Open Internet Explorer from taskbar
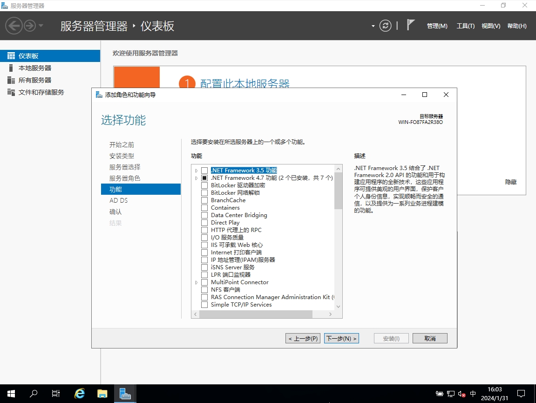This screenshot has height=403, width=536. (x=80, y=394)
